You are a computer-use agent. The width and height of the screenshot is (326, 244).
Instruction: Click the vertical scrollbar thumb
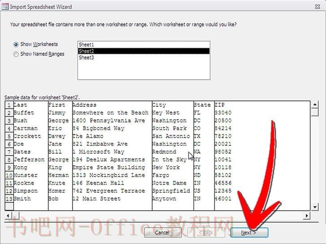(x=315, y=112)
